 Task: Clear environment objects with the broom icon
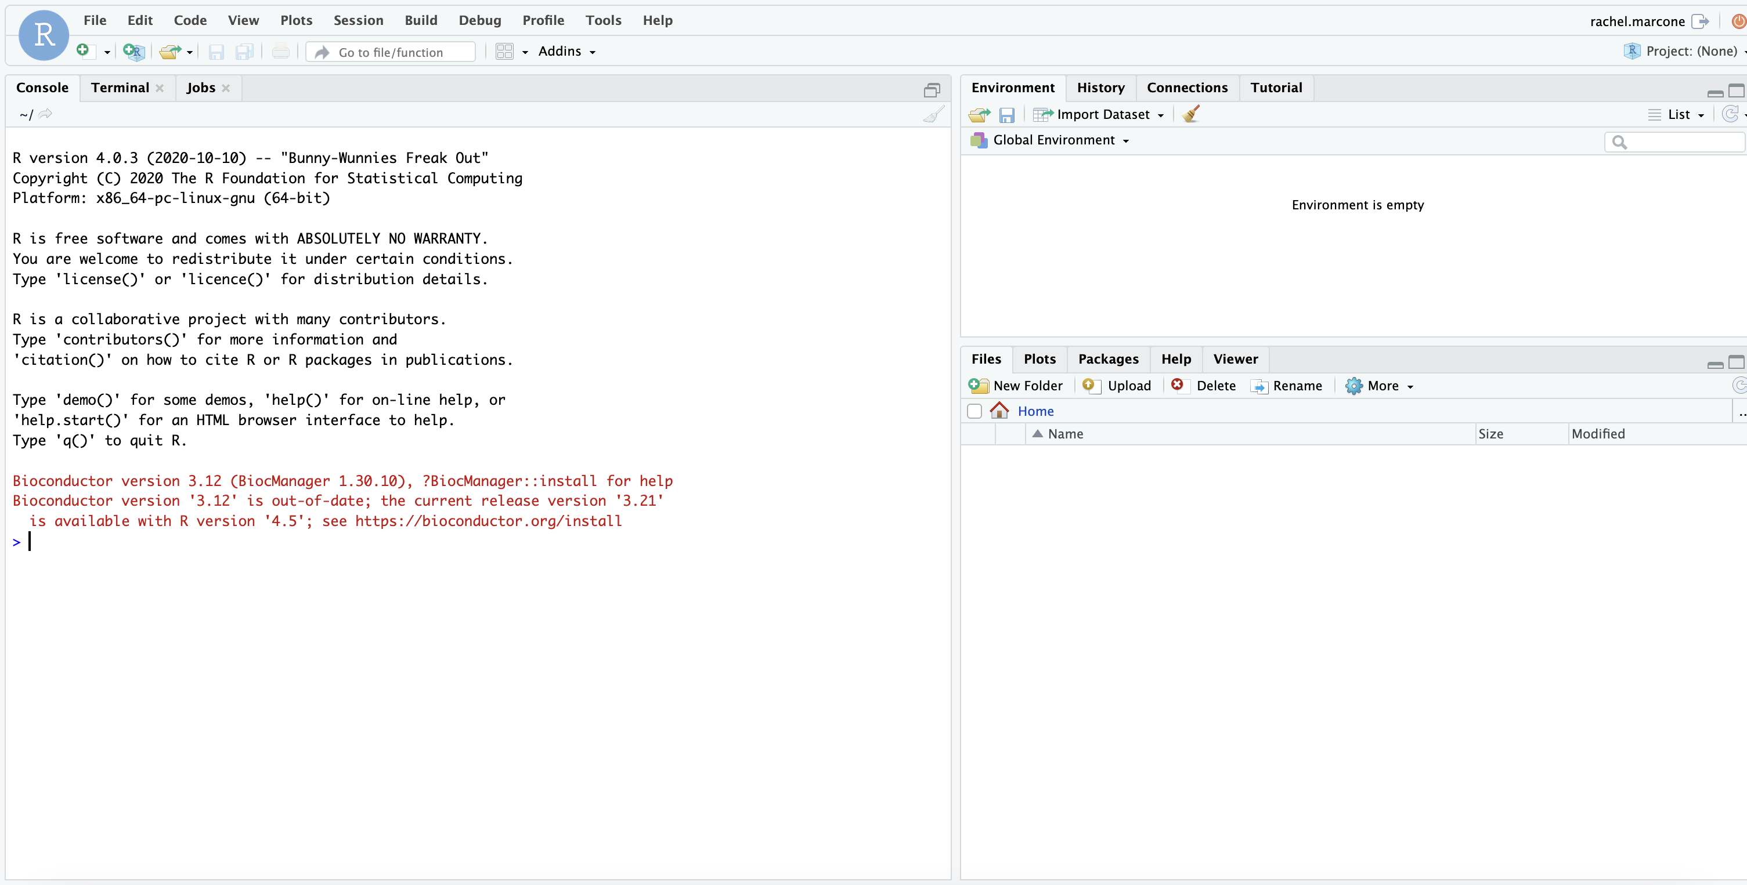click(1190, 114)
